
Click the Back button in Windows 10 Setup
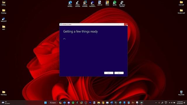(x=109, y=73)
